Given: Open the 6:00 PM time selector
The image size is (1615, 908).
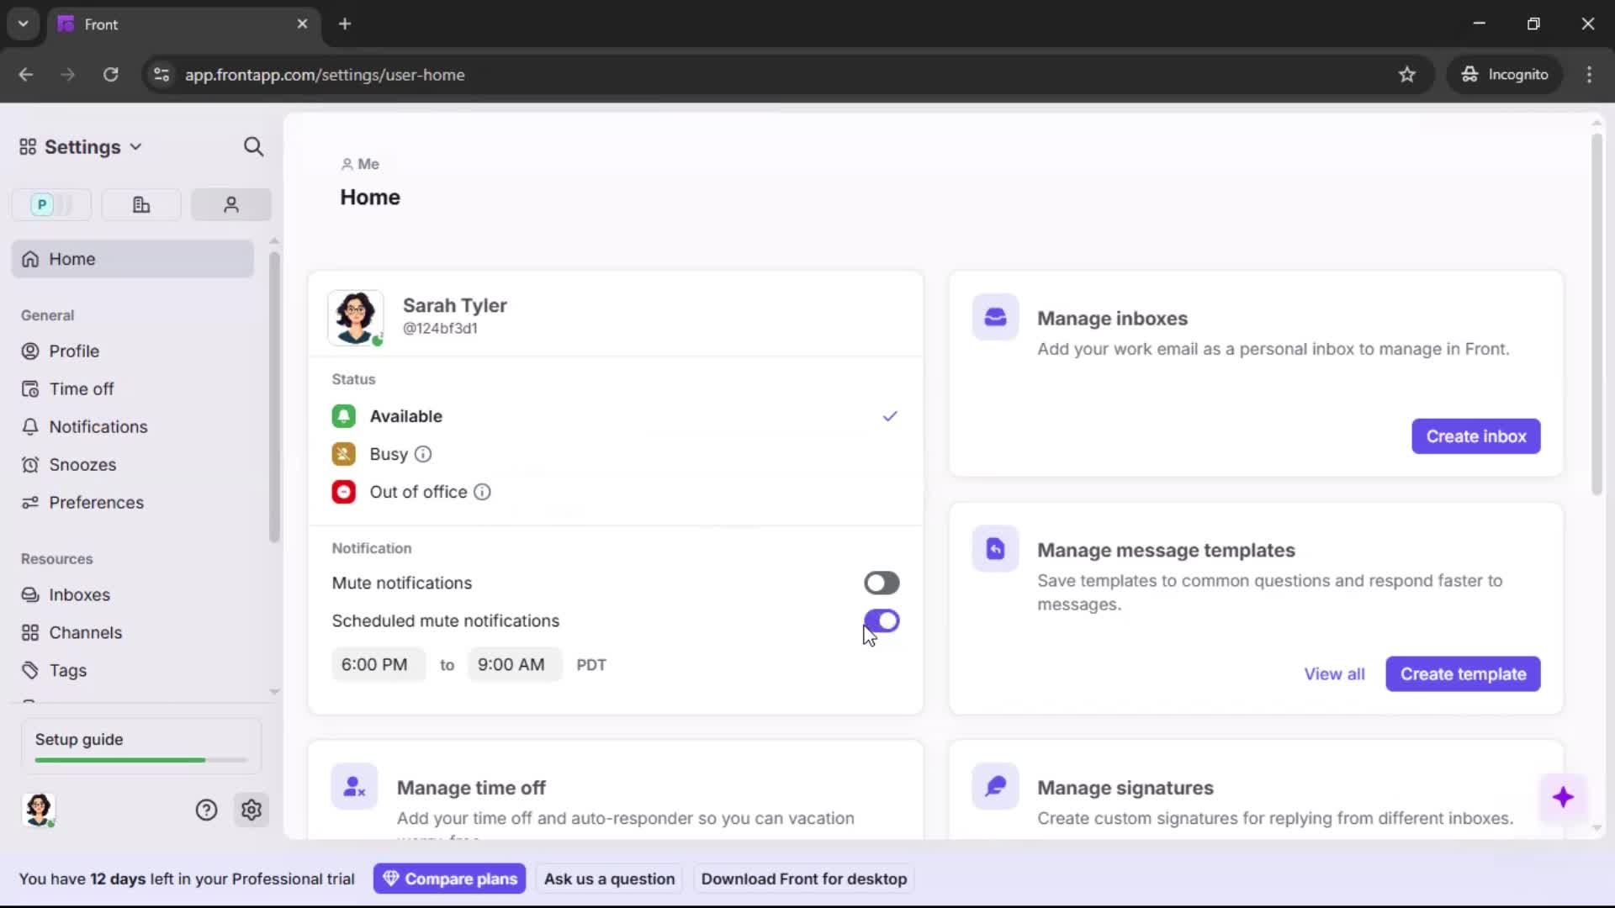Looking at the screenshot, I should (x=377, y=664).
